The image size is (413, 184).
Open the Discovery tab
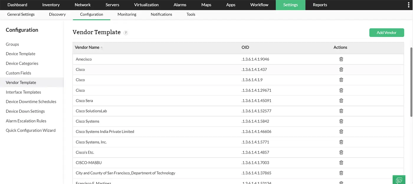tap(57, 14)
